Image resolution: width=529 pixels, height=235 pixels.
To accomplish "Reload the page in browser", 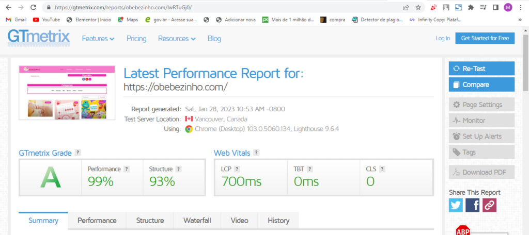I will (34, 8).
